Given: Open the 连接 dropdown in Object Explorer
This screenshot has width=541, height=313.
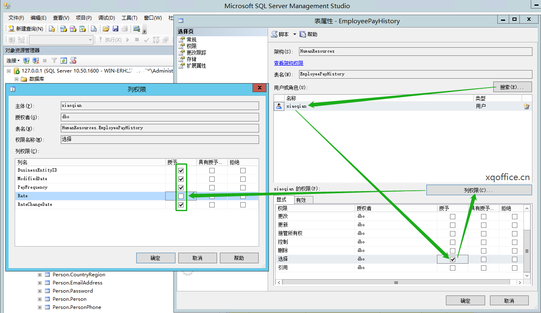Looking at the screenshot, I should point(13,60).
